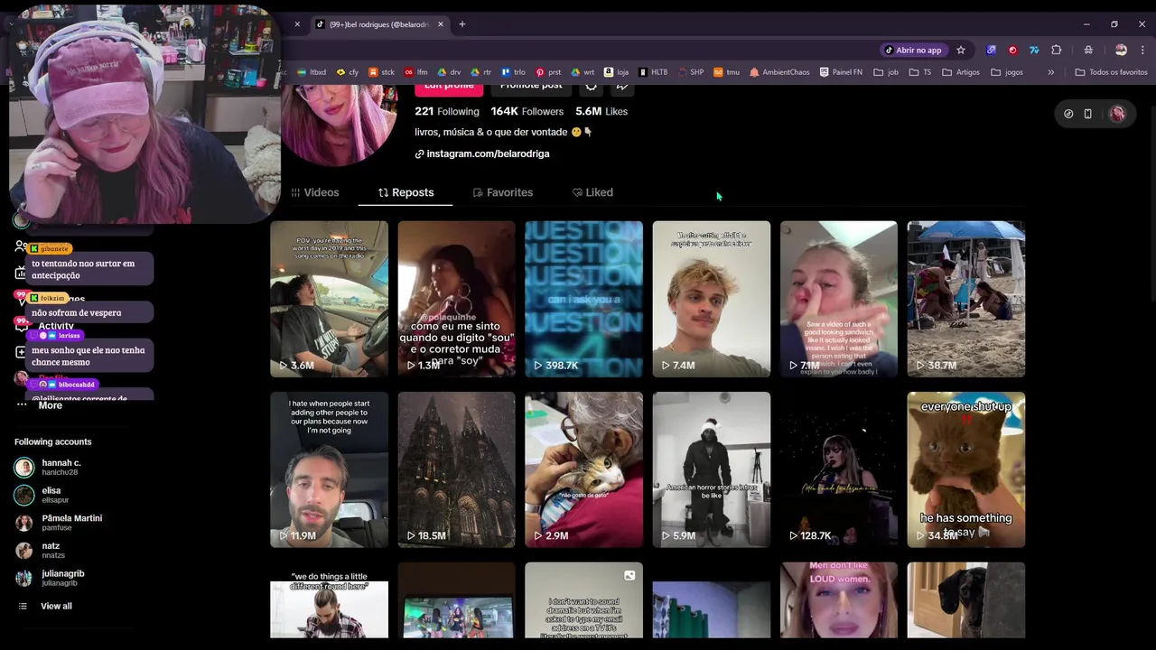
Task: Open the drv bookmark
Action: 449,72
